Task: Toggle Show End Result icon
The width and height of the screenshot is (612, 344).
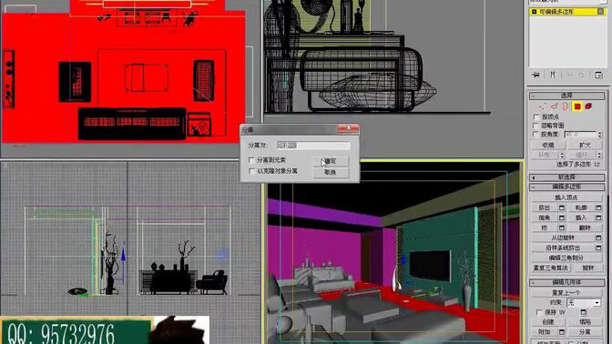Action: (x=553, y=75)
